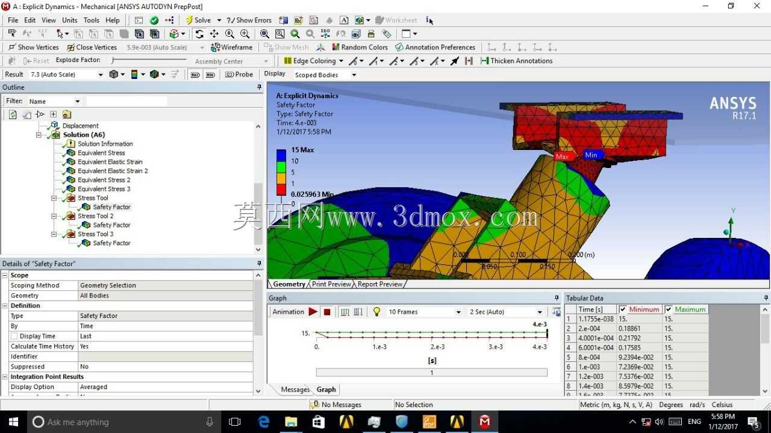Click the red legend color band
Viewport: 771px width, 433px height.
point(281,189)
